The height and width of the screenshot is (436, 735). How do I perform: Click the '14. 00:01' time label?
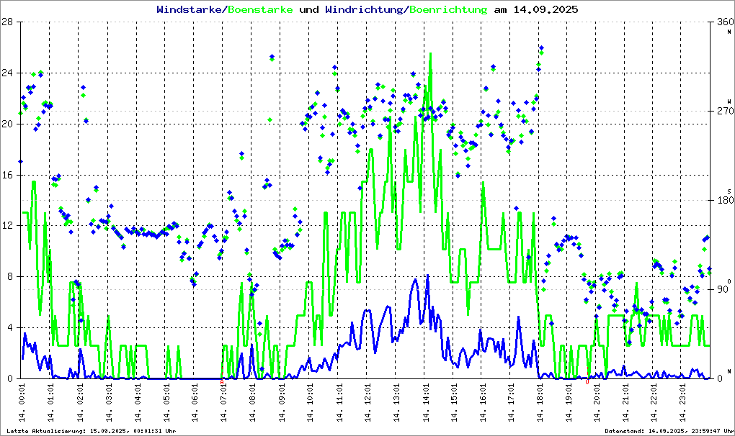click(x=22, y=403)
